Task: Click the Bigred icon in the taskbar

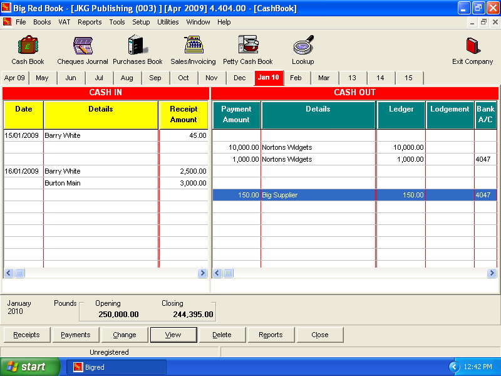Action: 78,367
